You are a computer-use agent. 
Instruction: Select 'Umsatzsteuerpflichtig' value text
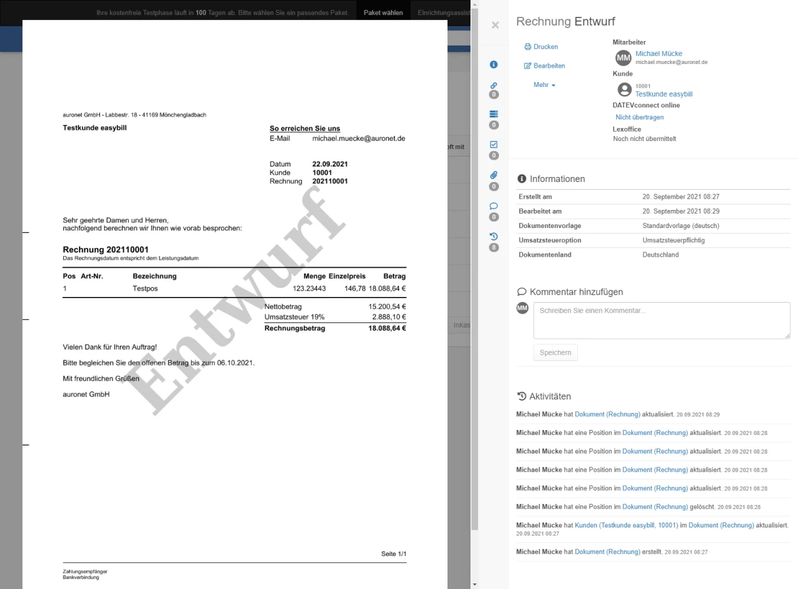(x=674, y=240)
